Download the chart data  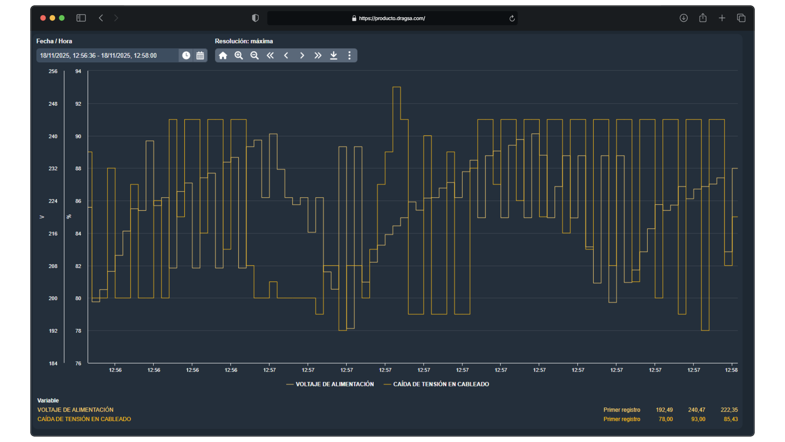pyautogui.click(x=334, y=56)
